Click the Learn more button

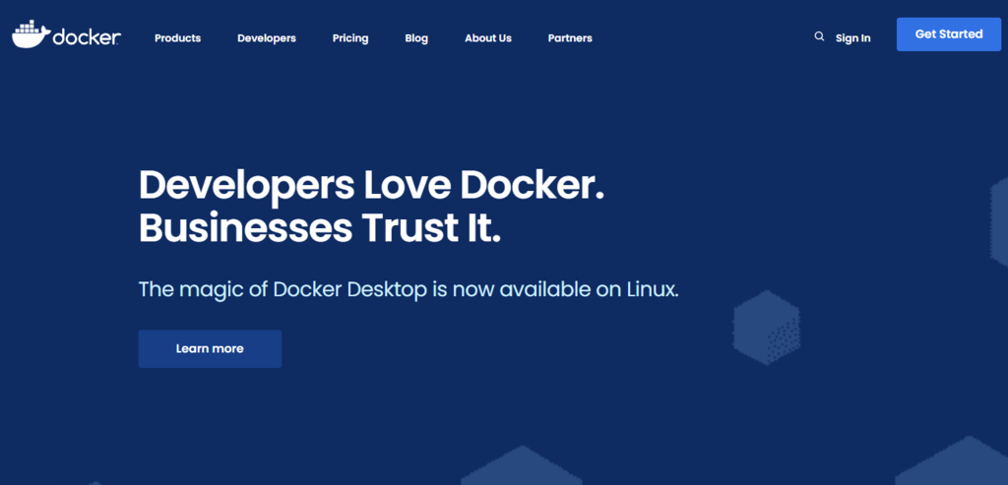coord(210,349)
